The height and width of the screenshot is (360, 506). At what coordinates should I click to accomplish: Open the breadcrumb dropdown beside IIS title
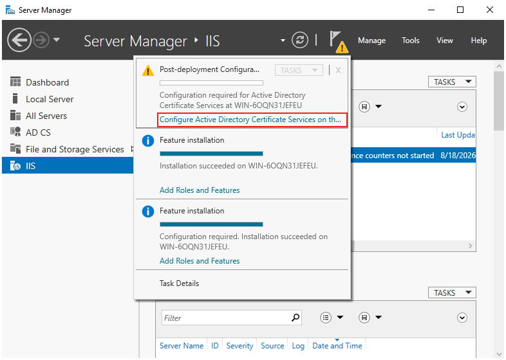283,40
